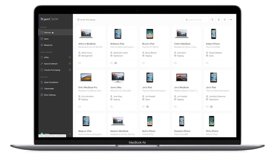Open More Settings in sidebar

[56, 95]
